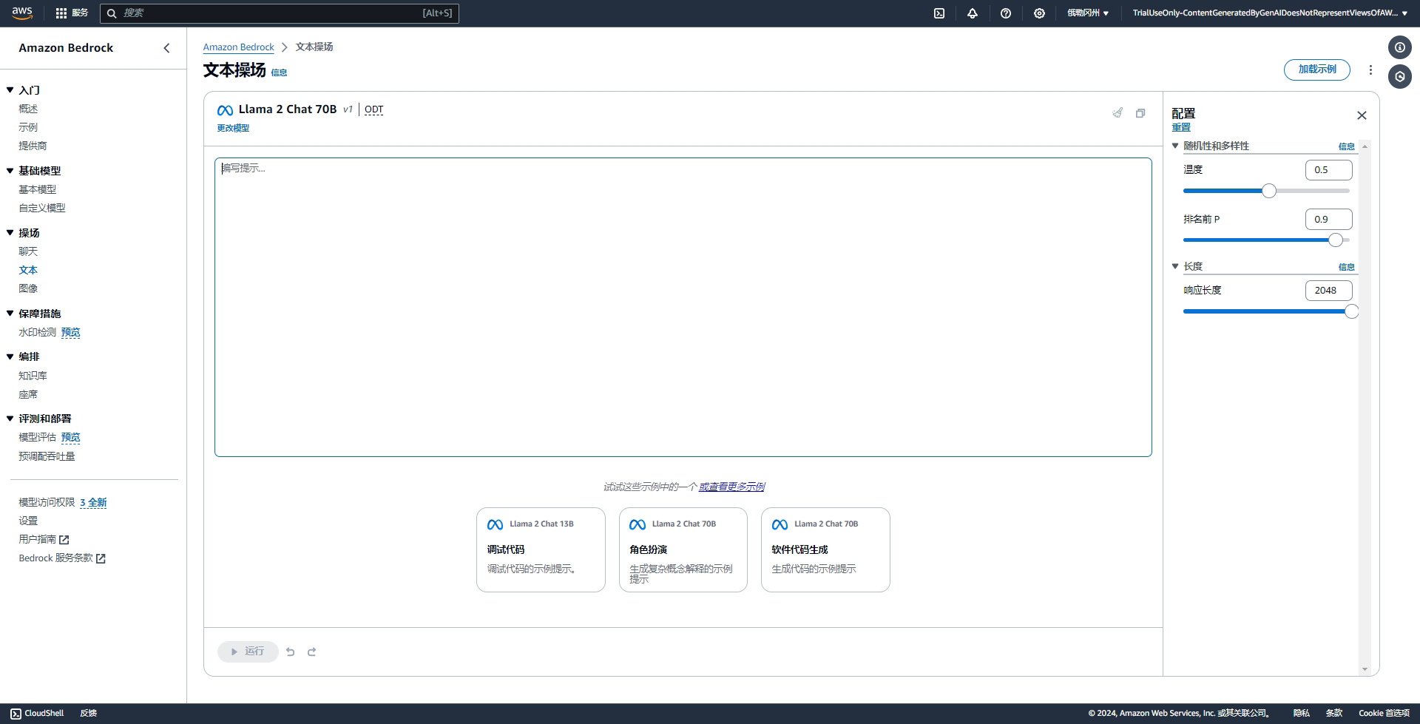The width and height of the screenshot is (1420, 724).
Task: Click the undo arrow beside 运行
Action: point(290,652)
